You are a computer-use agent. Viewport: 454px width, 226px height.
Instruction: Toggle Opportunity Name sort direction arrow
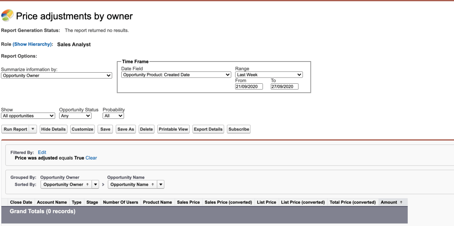[x=152, y=184]
